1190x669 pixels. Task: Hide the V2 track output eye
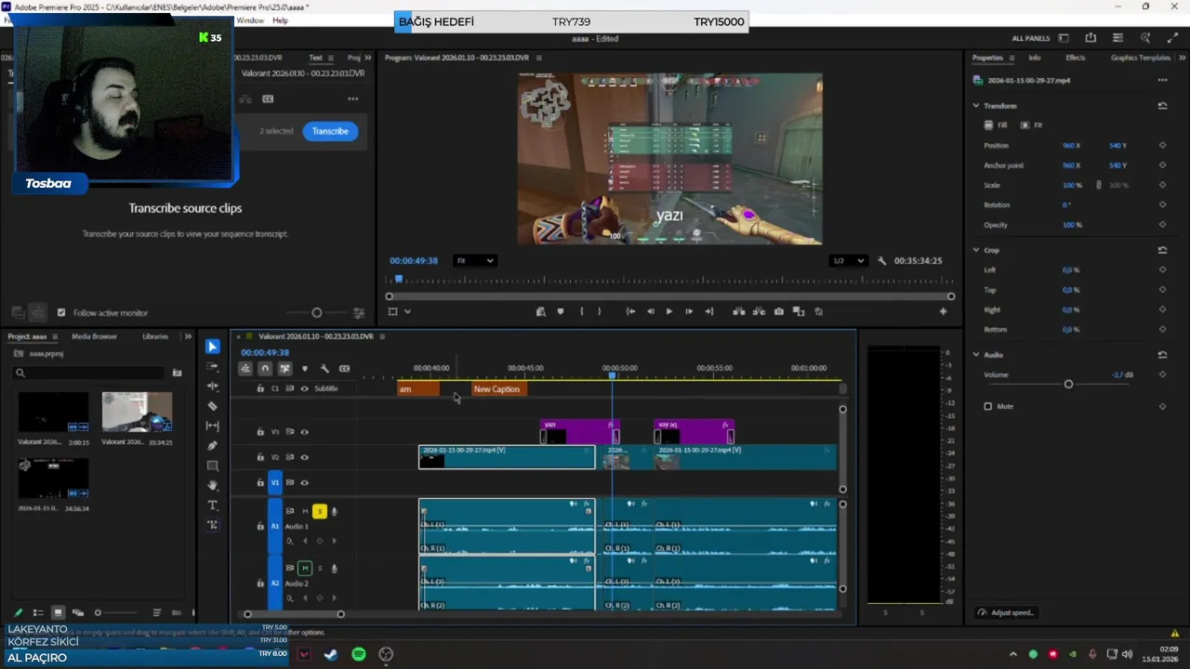pyautogui.click(x=304, y=457)
